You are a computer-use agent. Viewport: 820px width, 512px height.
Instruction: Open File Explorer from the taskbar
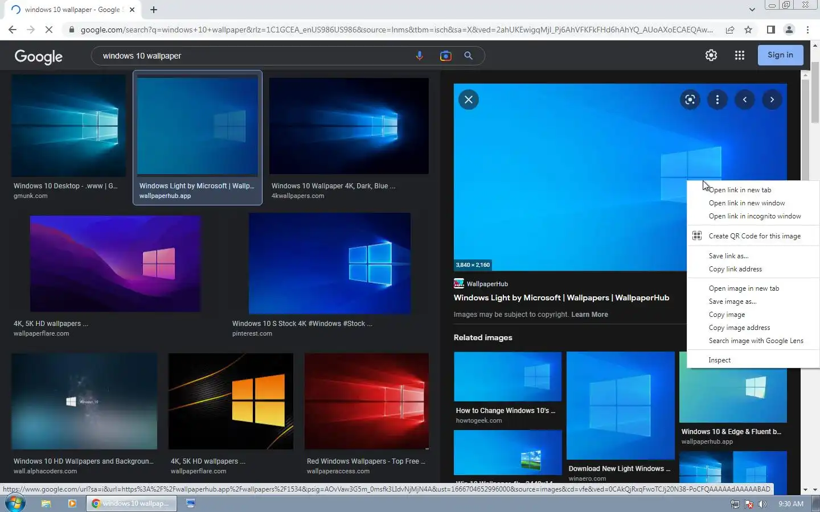[46, 503]
